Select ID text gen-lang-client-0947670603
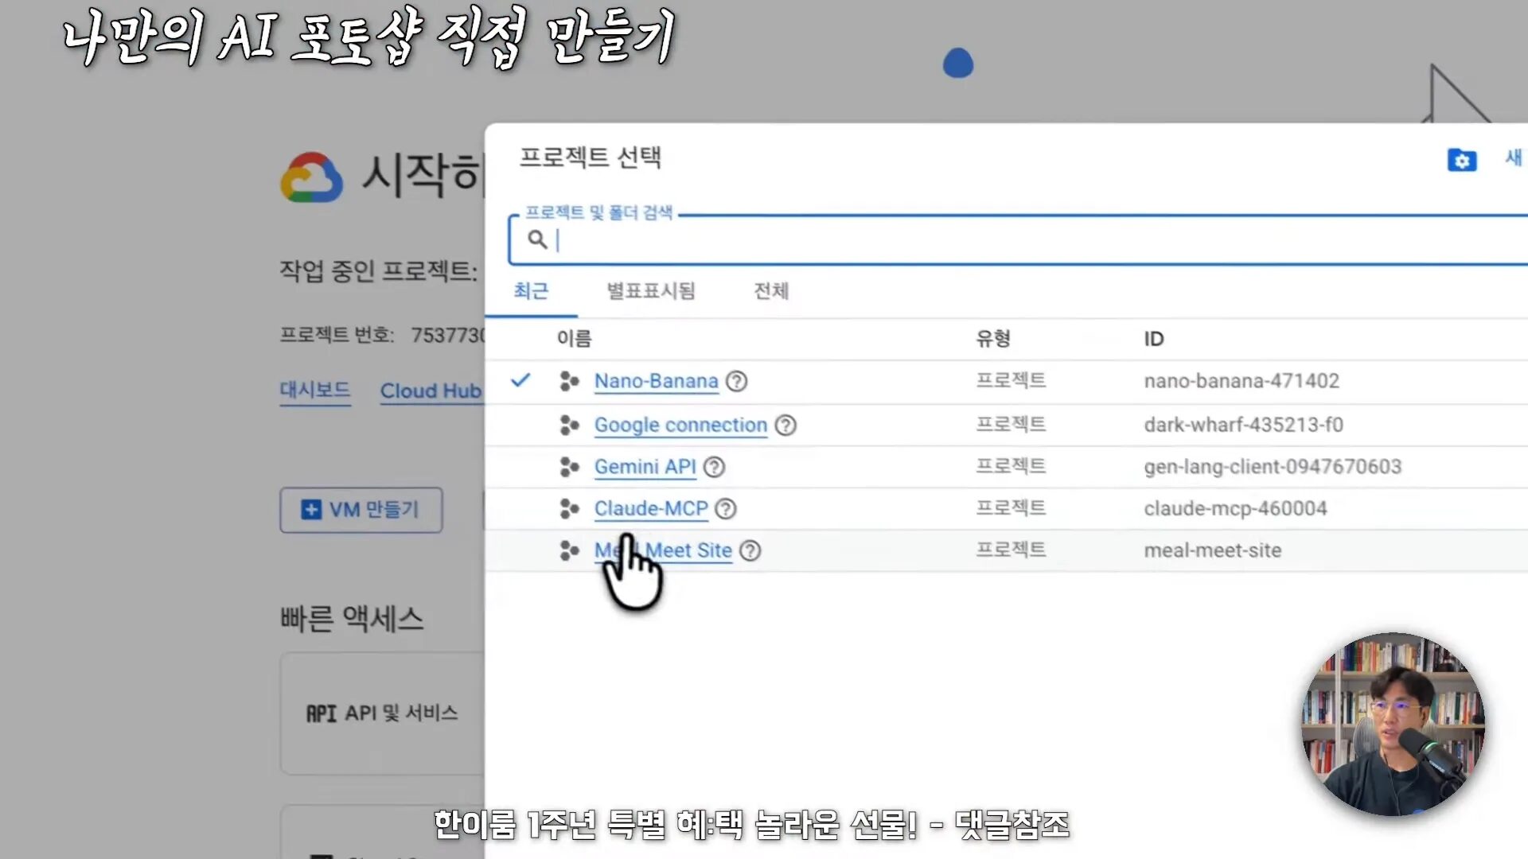This screenshot has width=1528, height=859. pos(1273,467)
